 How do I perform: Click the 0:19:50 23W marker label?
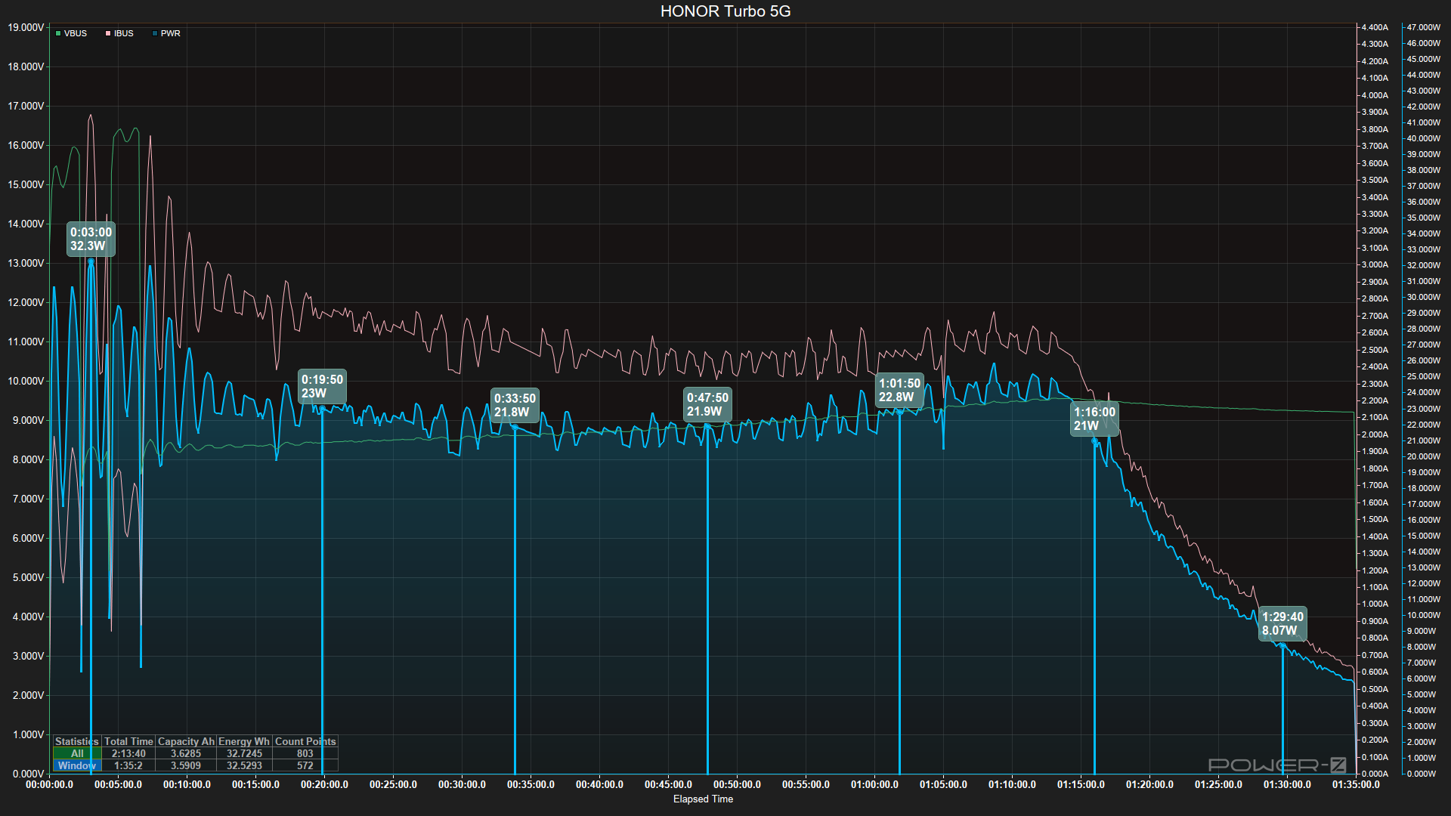322,386
